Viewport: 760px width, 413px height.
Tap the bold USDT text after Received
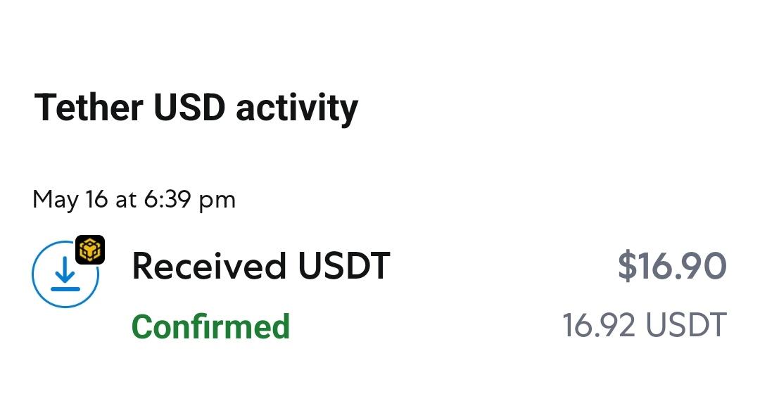[x=344, y=266]
